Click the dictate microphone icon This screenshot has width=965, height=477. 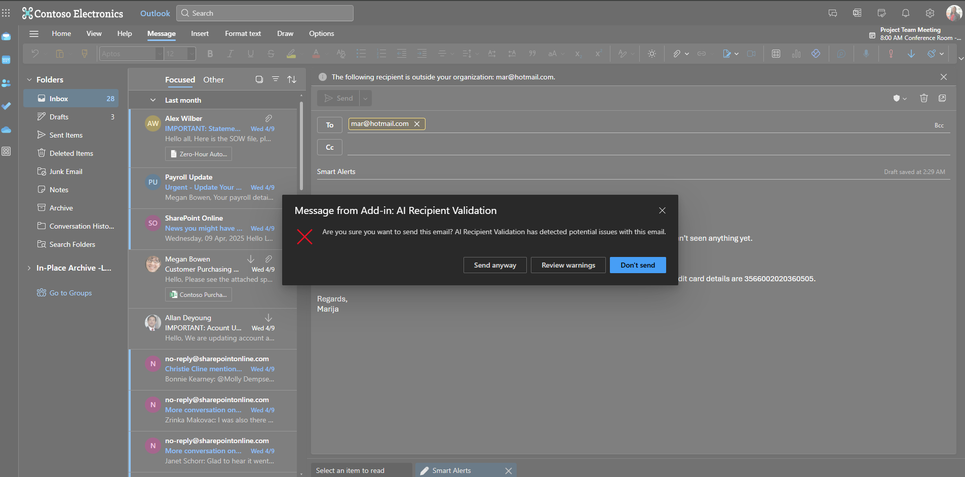coord(866,54)
